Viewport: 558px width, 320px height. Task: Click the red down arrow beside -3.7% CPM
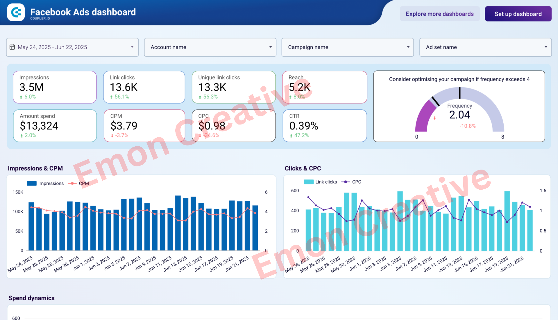coord(112,136)
